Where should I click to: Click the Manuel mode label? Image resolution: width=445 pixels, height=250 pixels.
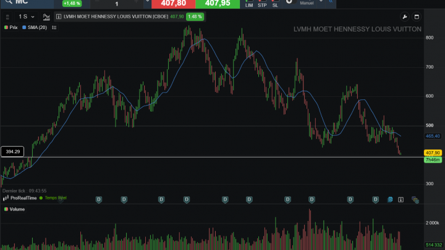tap(307, 3)
